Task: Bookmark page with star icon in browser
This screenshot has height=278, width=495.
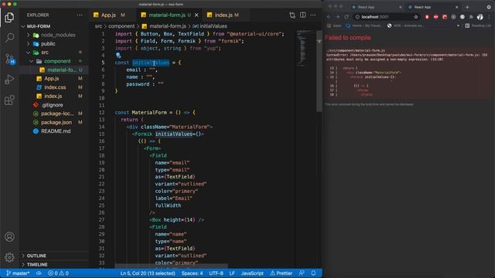Action: point(416,17)
